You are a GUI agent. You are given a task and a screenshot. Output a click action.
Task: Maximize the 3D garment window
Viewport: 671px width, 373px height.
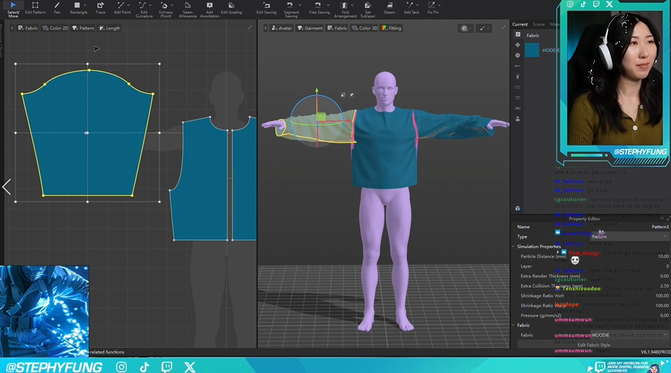coord(504,28)
